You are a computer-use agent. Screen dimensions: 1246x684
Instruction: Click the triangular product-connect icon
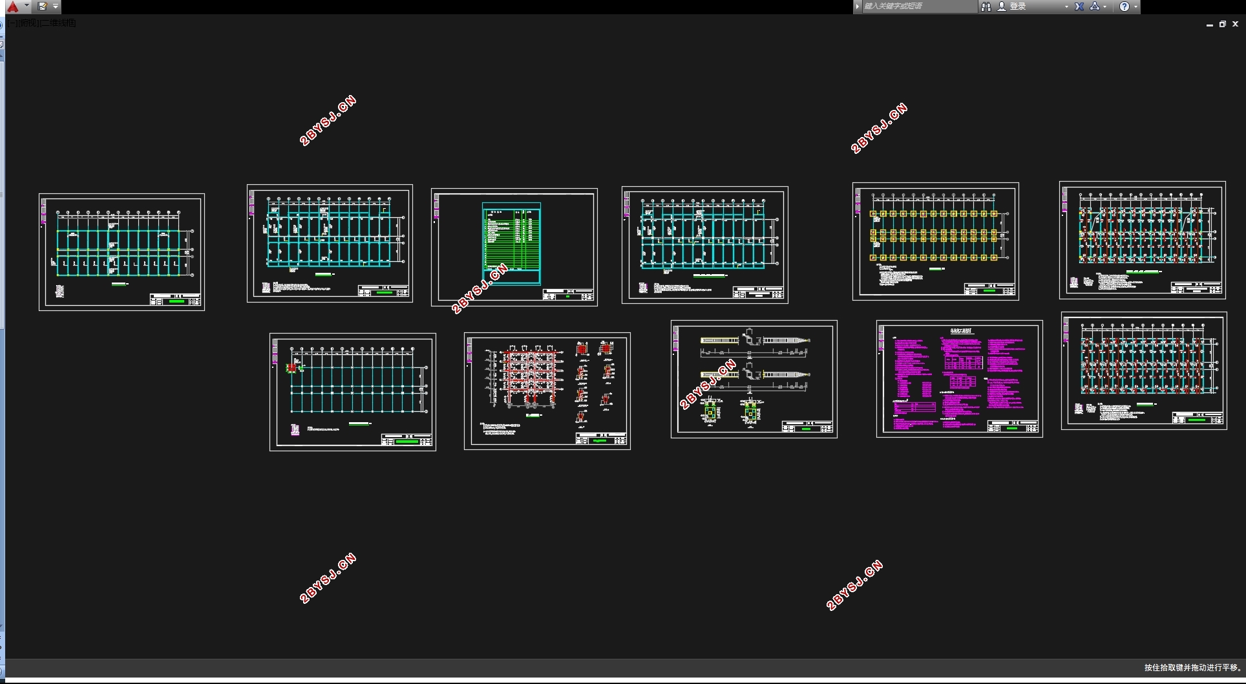1094,6
